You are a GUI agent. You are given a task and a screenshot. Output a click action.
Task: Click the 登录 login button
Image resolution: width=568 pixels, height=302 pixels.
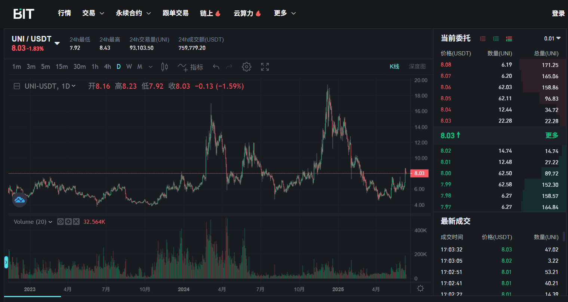(x=558, y=13)
